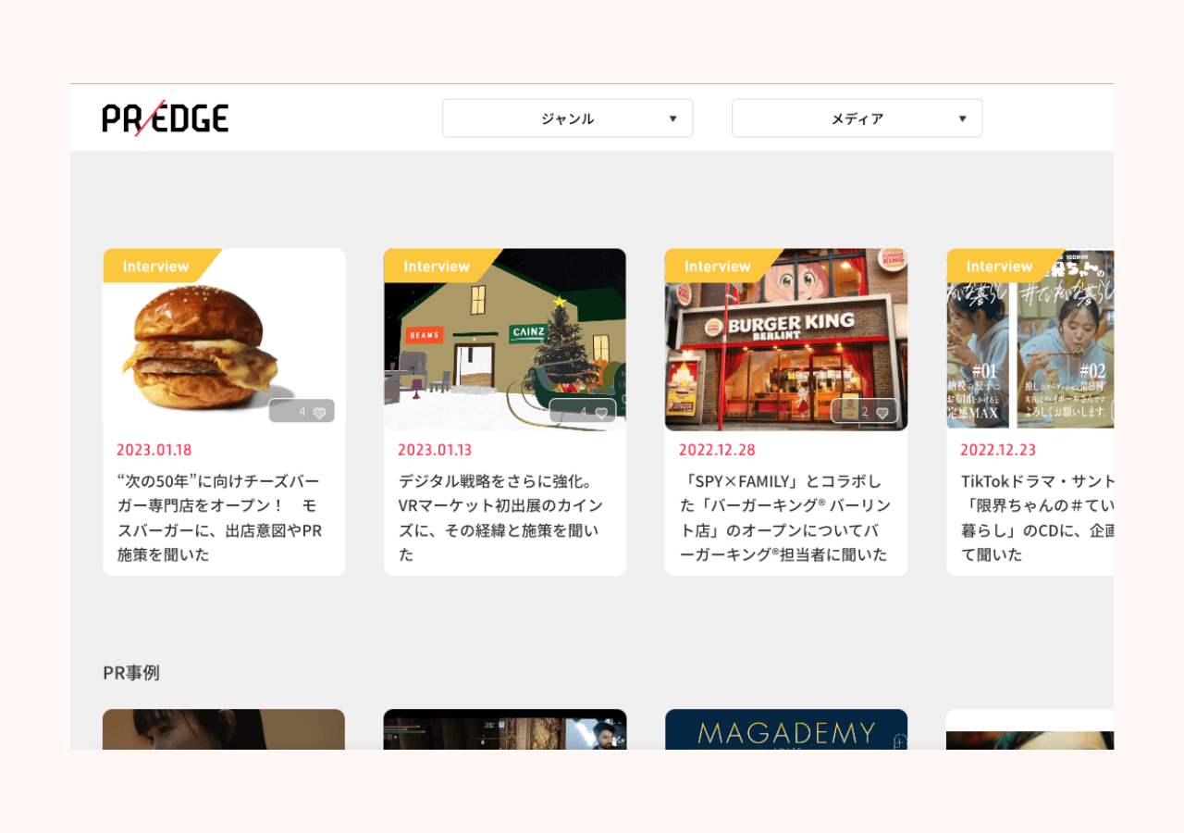
Task: Open article titled “次の50年”に向けチーズバーガー専門店
Action: point(220,517)
